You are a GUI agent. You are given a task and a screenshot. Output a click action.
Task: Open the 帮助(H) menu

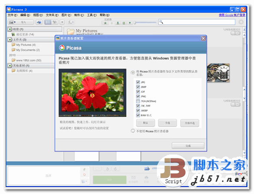click(x=104, y=15)
